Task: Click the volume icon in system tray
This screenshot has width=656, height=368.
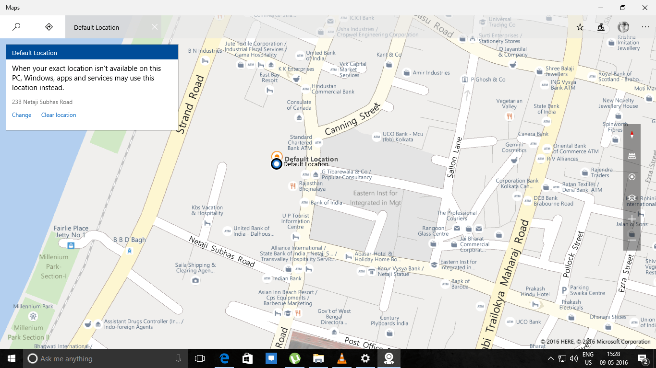Action: (x=573, y=358)
